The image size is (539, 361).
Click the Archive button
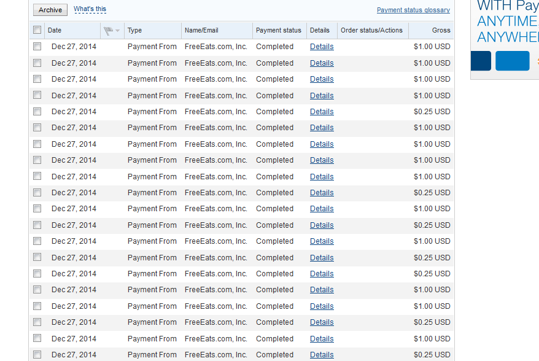50,10
